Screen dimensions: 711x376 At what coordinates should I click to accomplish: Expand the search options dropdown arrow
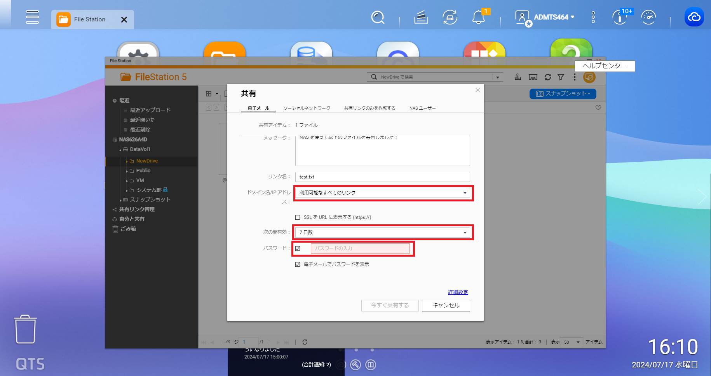[498, 77]
